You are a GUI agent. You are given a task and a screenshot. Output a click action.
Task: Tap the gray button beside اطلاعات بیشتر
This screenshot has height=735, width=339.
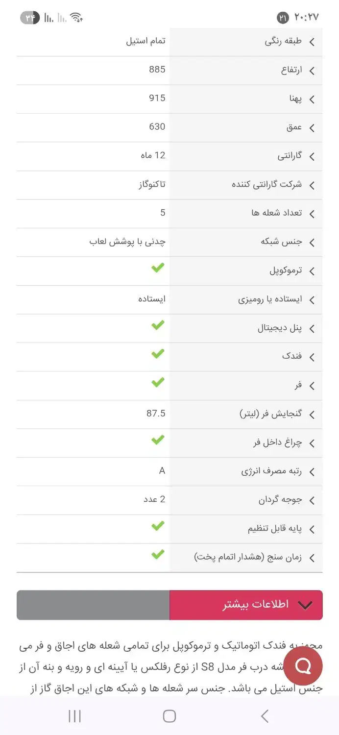93,605
